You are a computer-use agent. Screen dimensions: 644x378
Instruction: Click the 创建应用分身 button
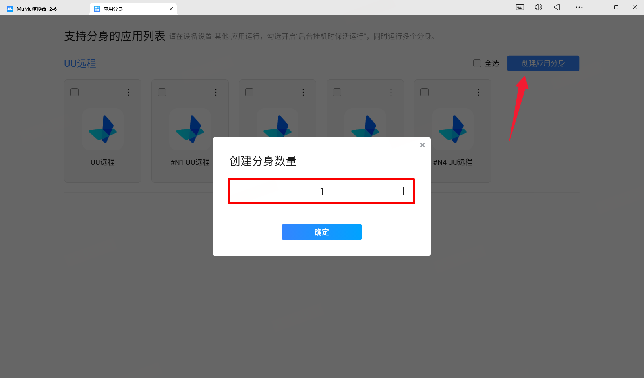coord(543,63)
